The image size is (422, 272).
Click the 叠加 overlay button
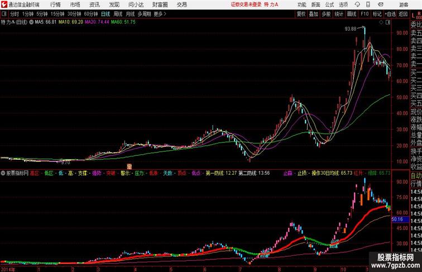[314, 14]
